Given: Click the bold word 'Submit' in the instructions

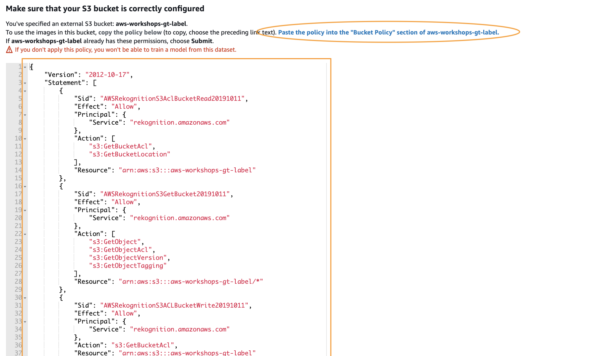Looking at the screenshot, I should pyautogui.click(x=202, y=41).
